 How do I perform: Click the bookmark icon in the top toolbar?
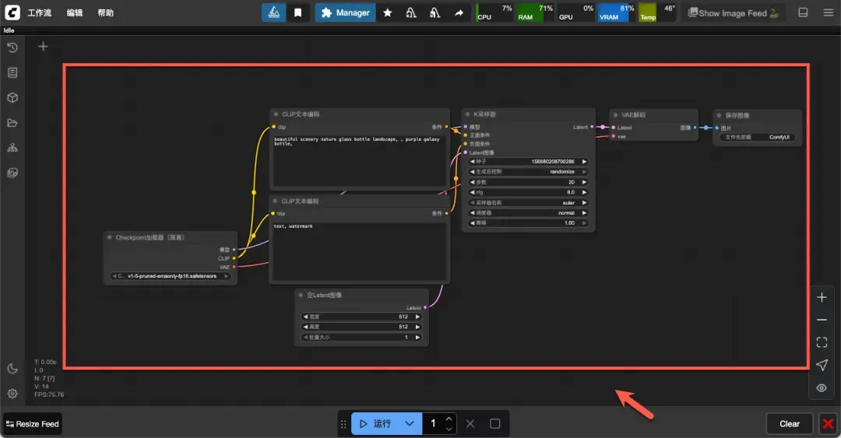(x=297, y=12)
